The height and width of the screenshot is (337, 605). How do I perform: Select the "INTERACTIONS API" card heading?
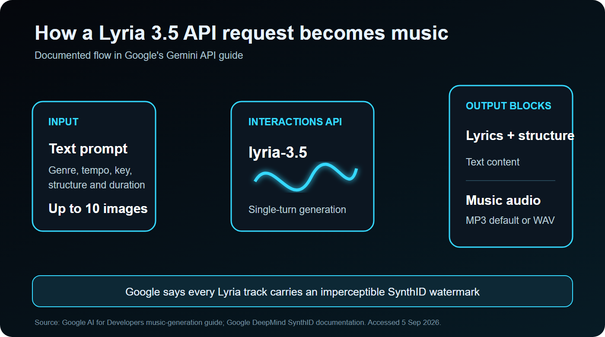[x=295, y=122]
